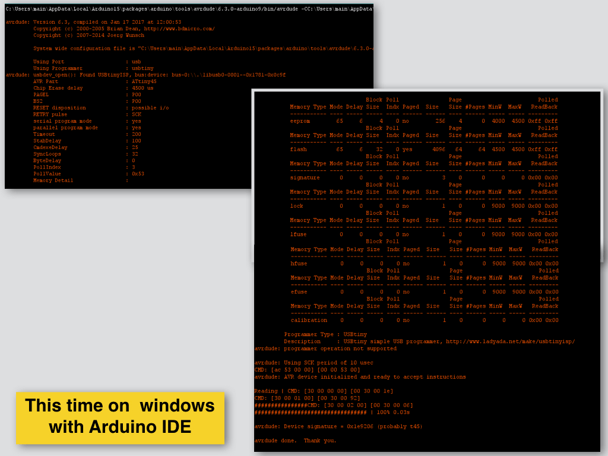
Task: Select the 'Found USBtinyISP' usbdev_open line
Action: [146, 75]
